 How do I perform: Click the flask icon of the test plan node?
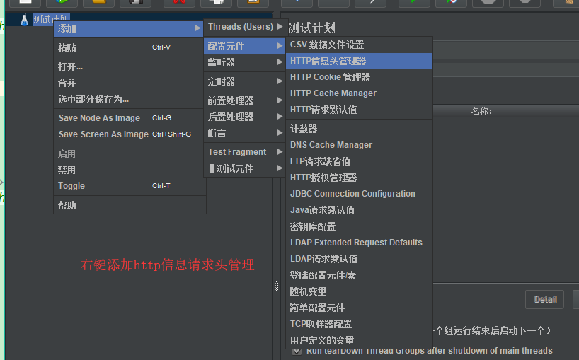coord(24,20)
